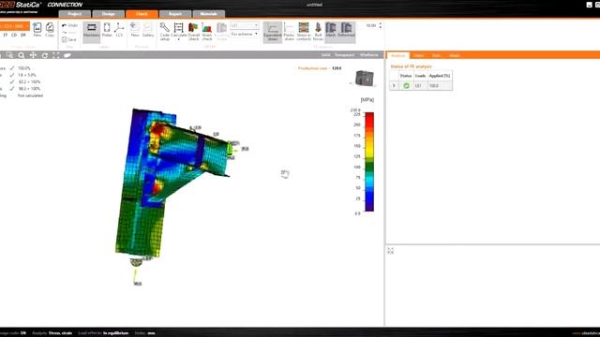Open the Project ribbon tab
This screenshot has width=600, height=337.
pos(75,14)
